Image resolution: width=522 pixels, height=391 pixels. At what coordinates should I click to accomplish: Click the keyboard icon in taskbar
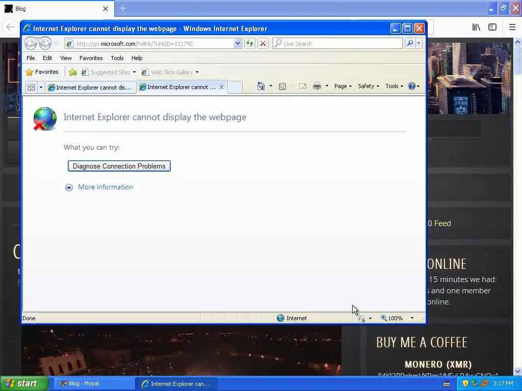point(447,384)
